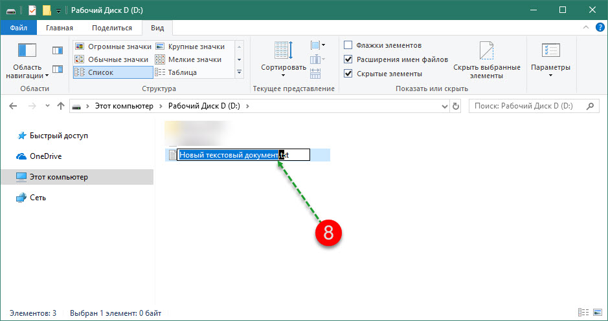Enable the Флажки элементов checkbox
This screenshot has height=321, width=608.
tap(348, 45)
